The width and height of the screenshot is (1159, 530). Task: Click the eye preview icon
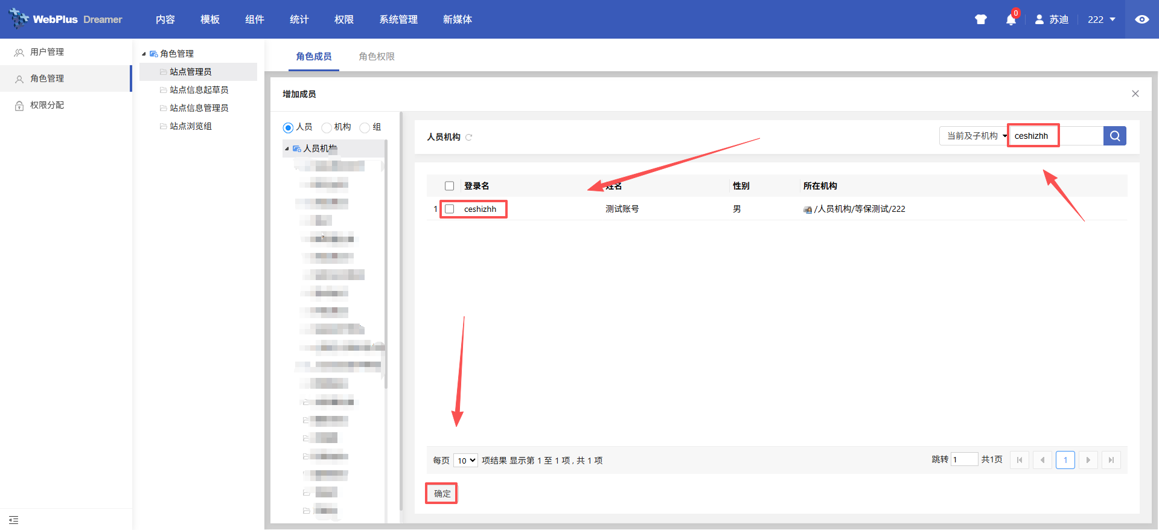click(x=1141, y=19)
